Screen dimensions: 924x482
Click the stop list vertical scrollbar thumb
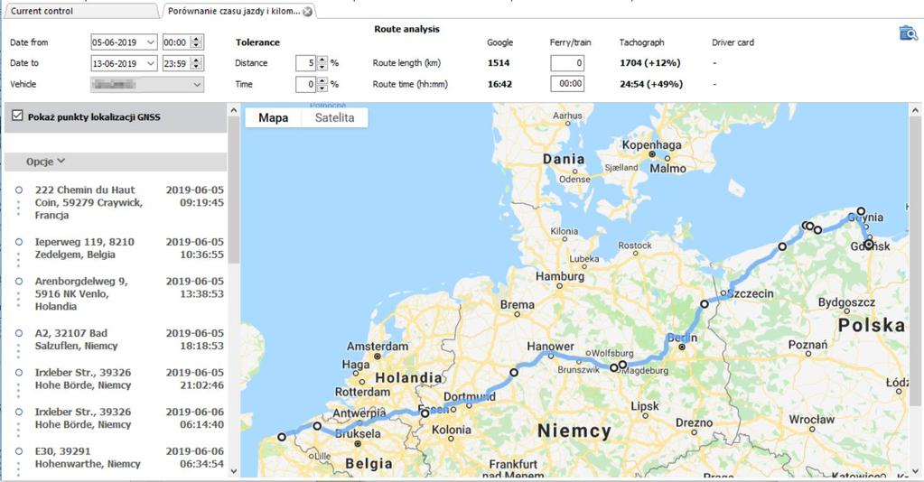[233, 190]
